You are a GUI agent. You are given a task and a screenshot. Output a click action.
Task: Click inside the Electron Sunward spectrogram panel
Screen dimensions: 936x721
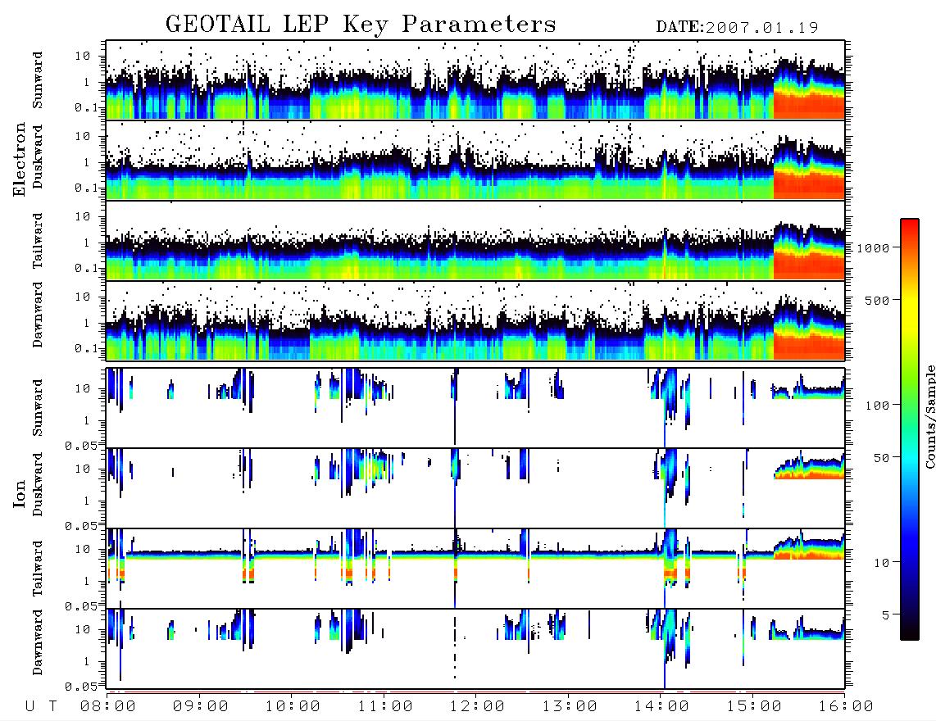pyautogui.click(x=475, y=79)
